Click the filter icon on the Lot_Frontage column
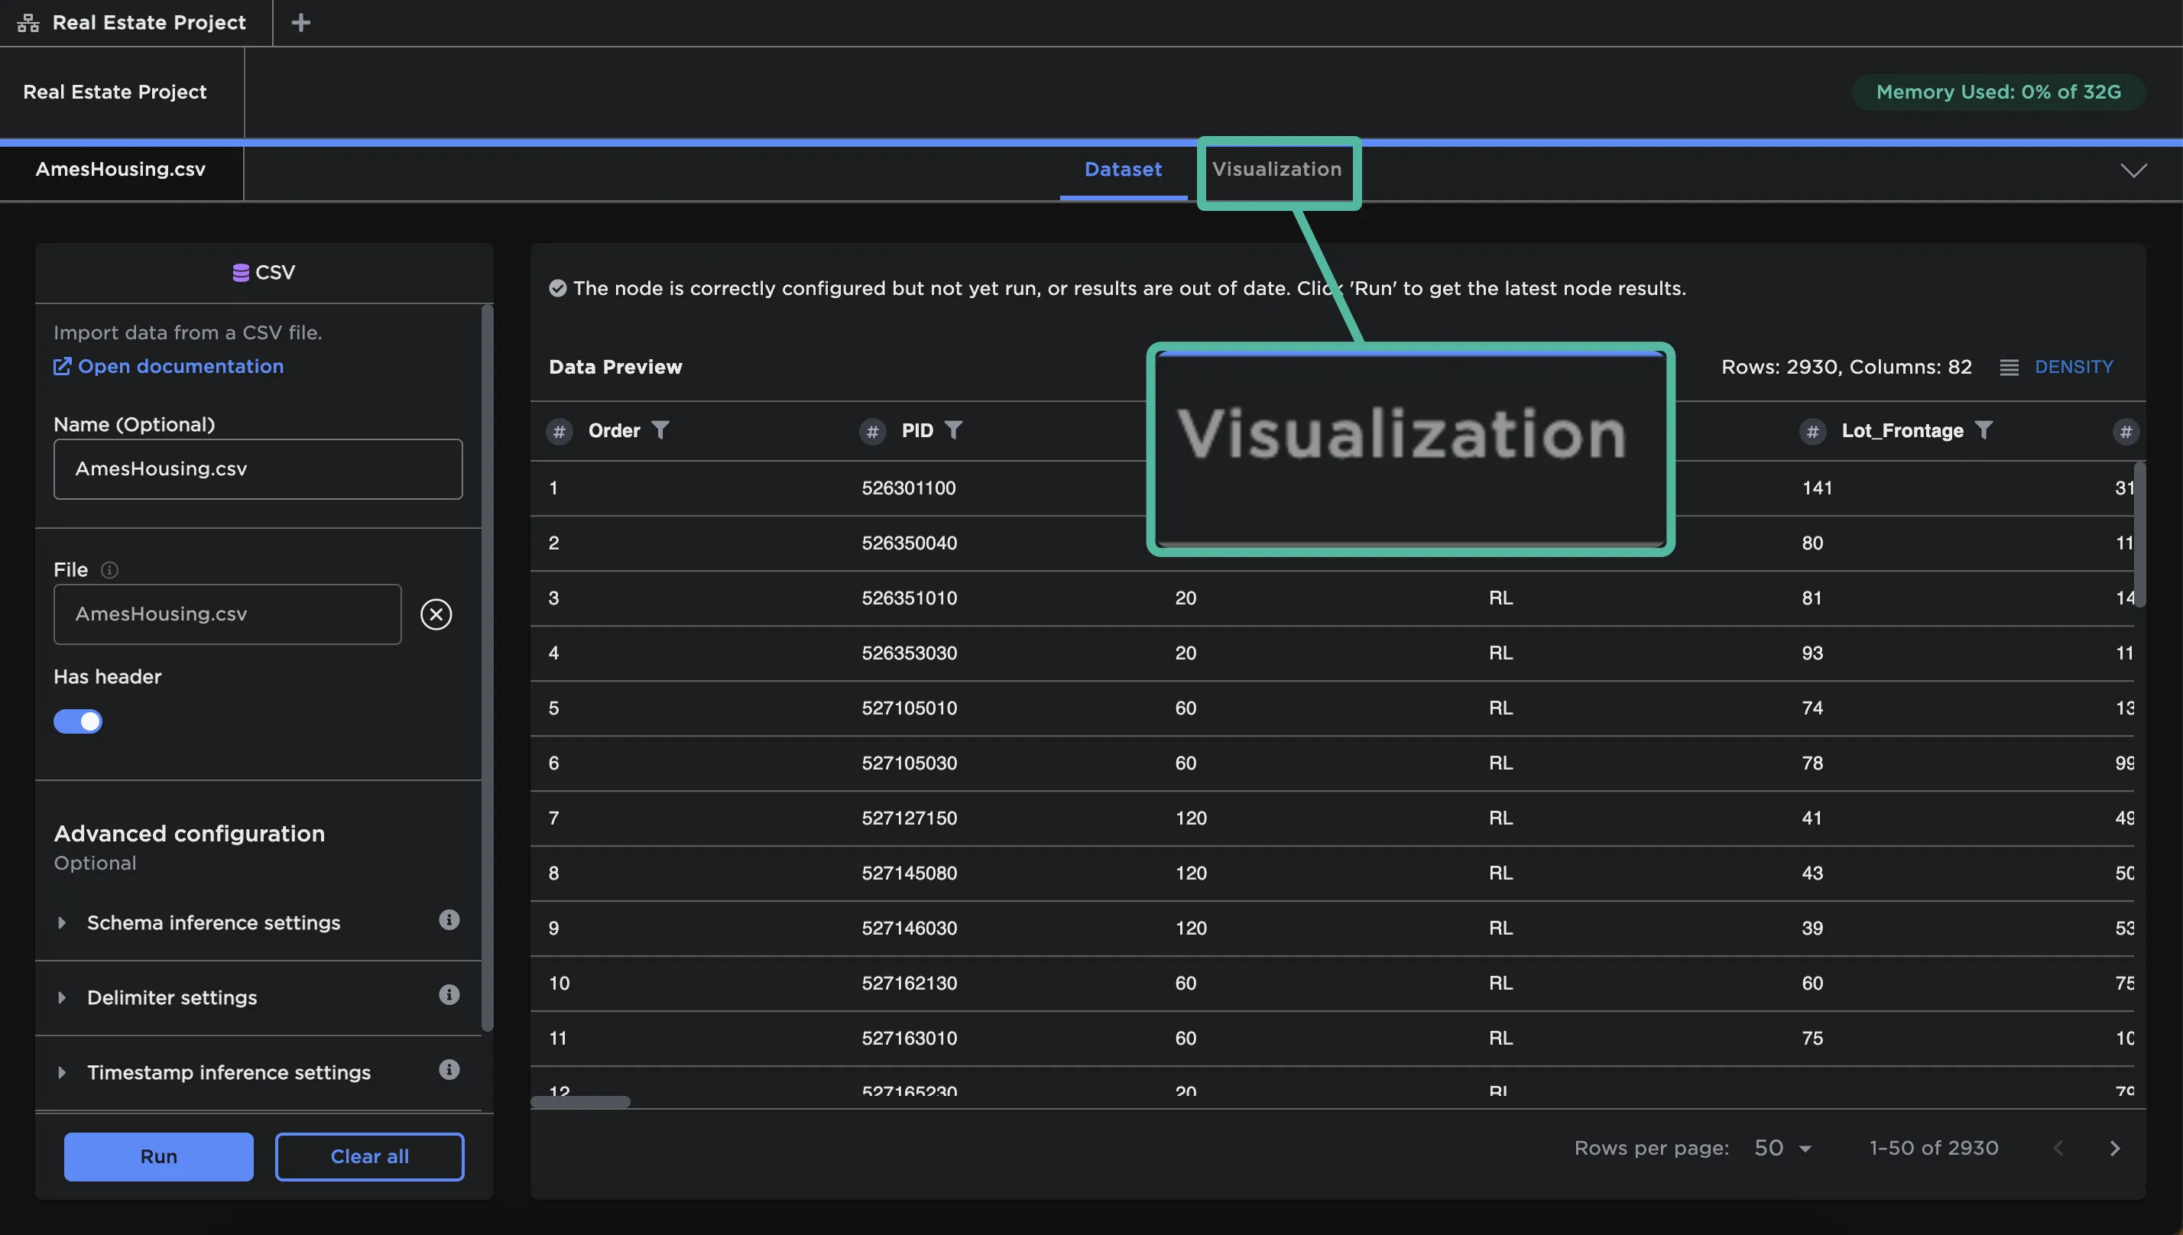 coord(1983,430)
